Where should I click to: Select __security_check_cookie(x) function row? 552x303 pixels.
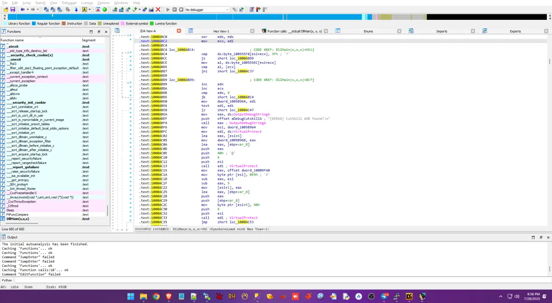(53, 55)
